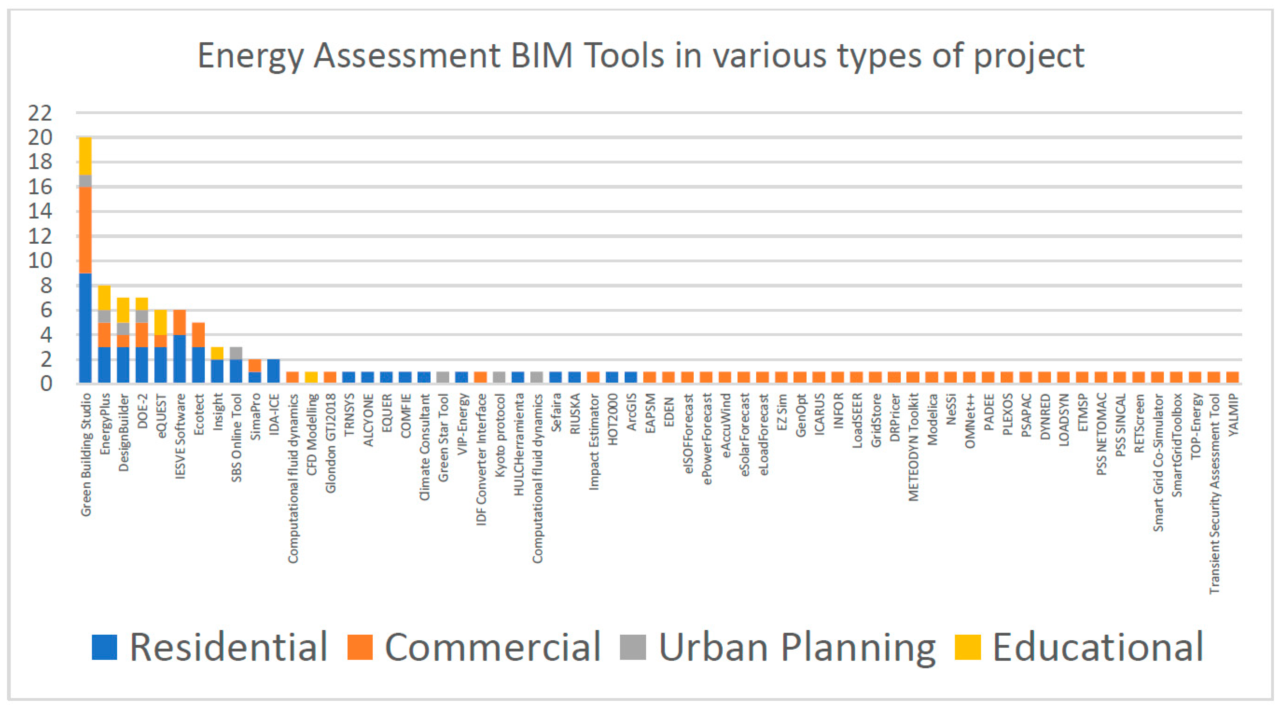Viewport: 1281px width, 705px height.
Task: Click the yellow CFD Modelling bar
Action: click(311, 377)
